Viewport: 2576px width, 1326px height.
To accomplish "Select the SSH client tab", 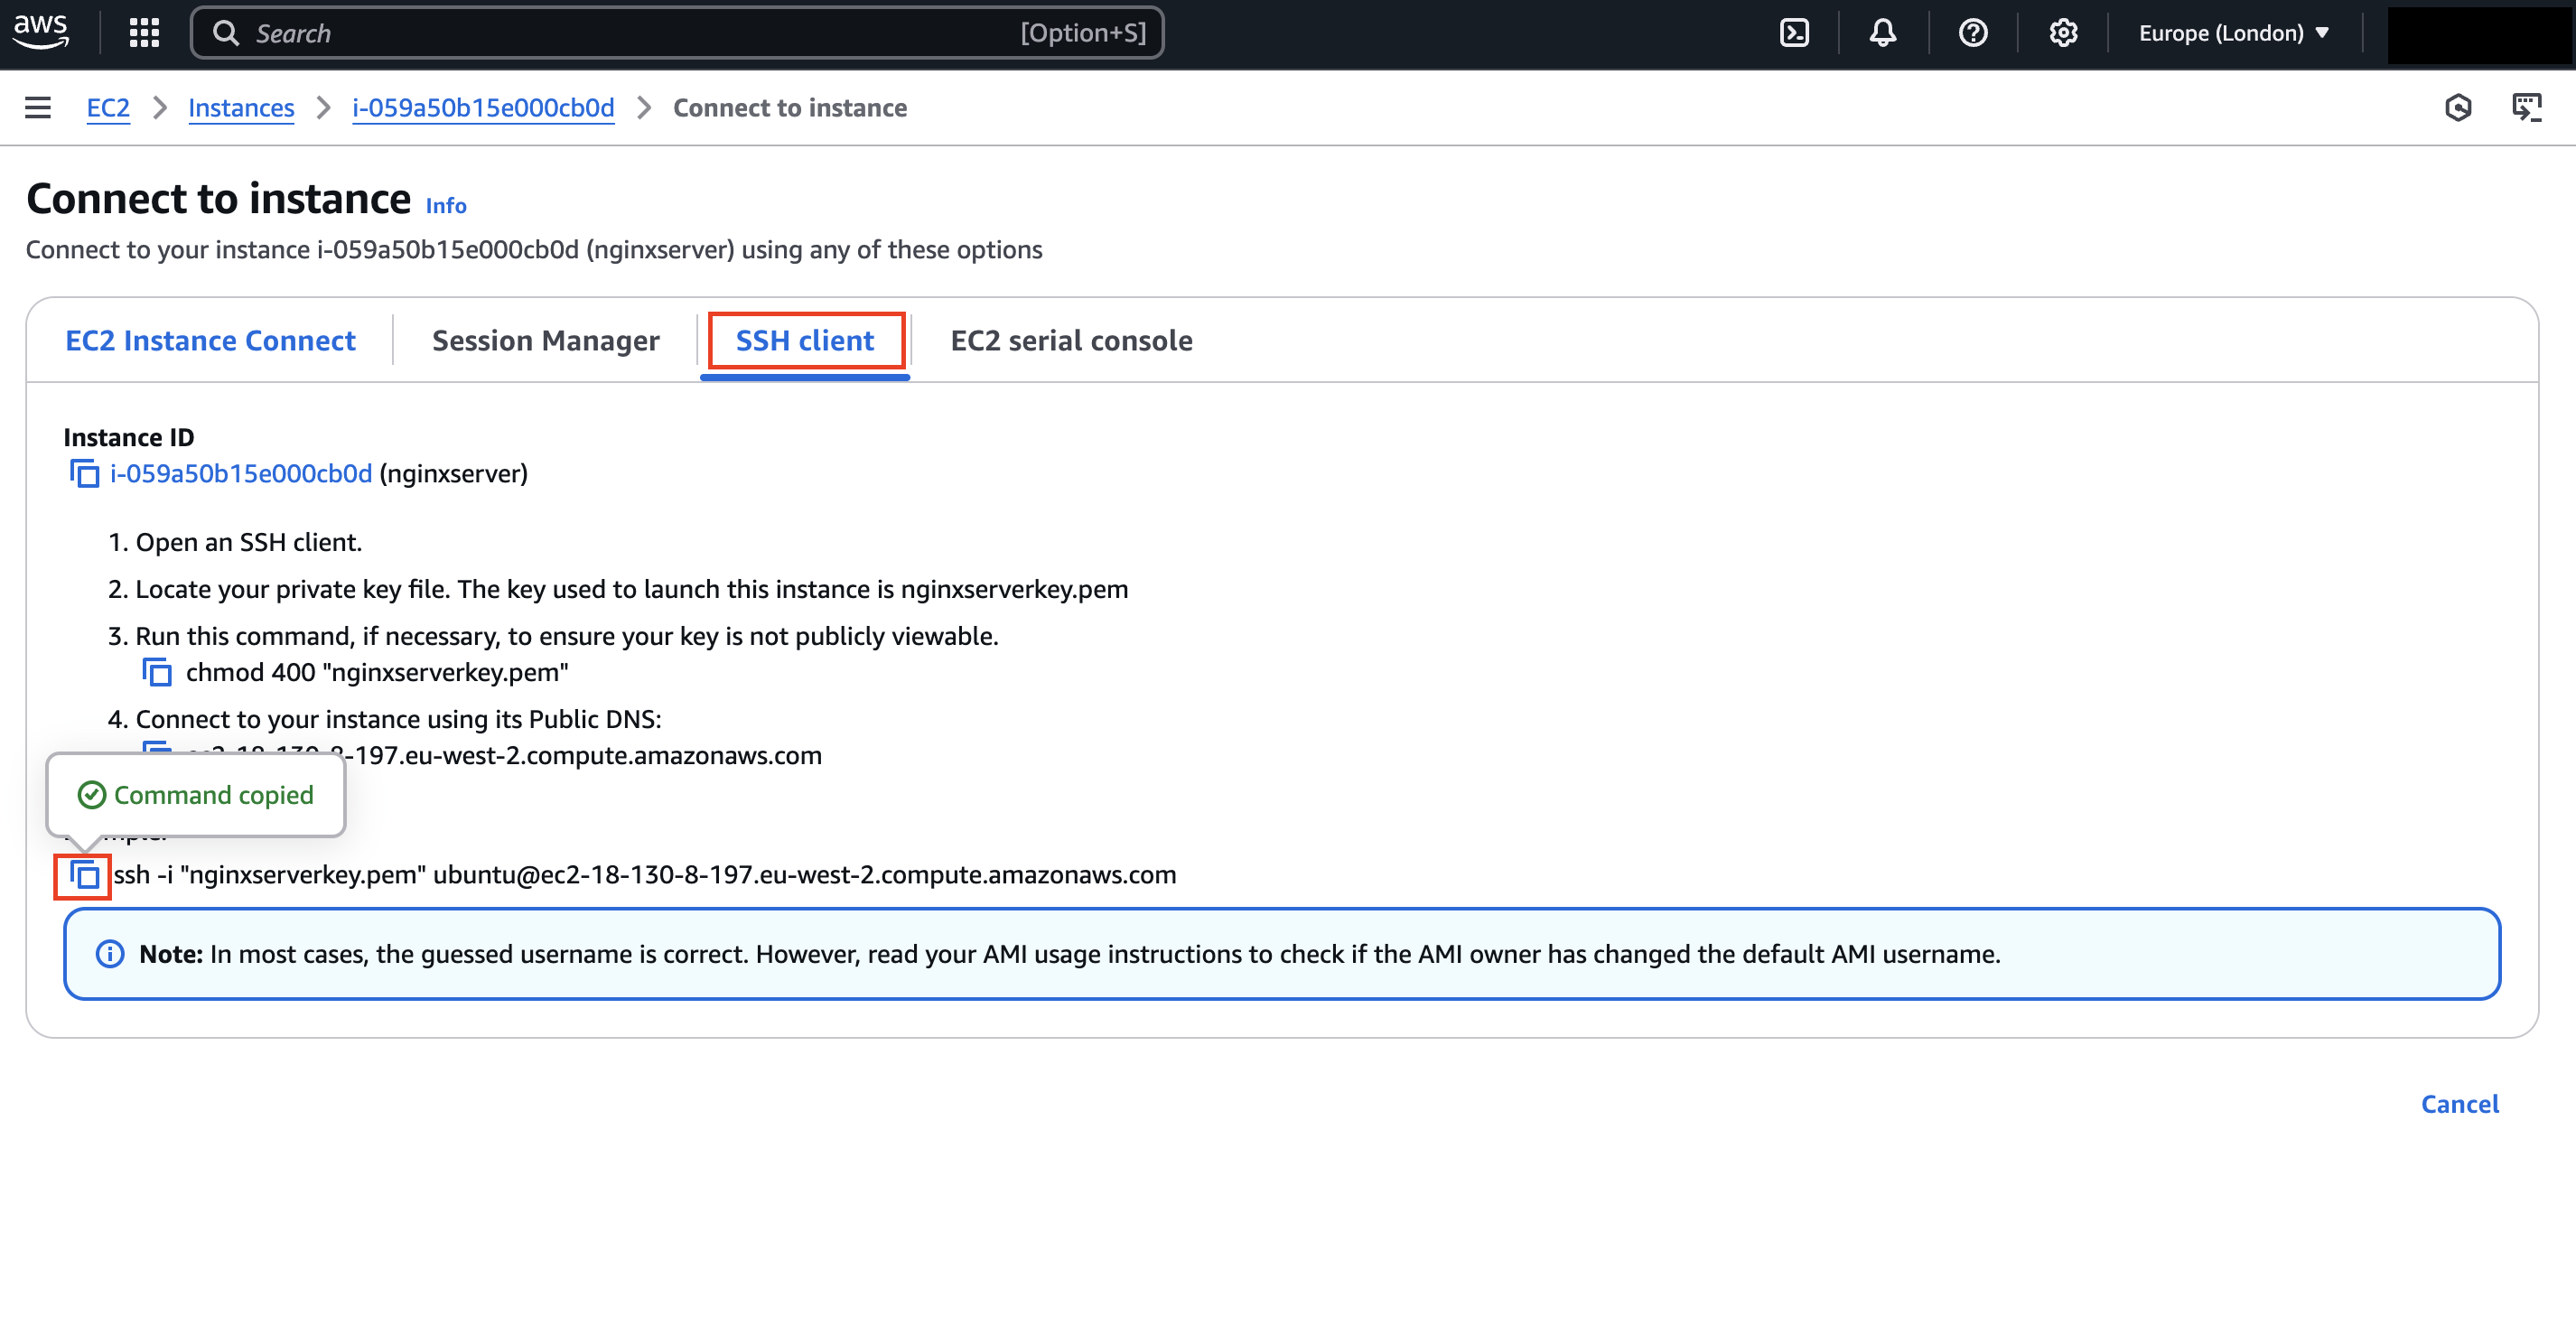I will pyautogui.click(x=805, y=340).
